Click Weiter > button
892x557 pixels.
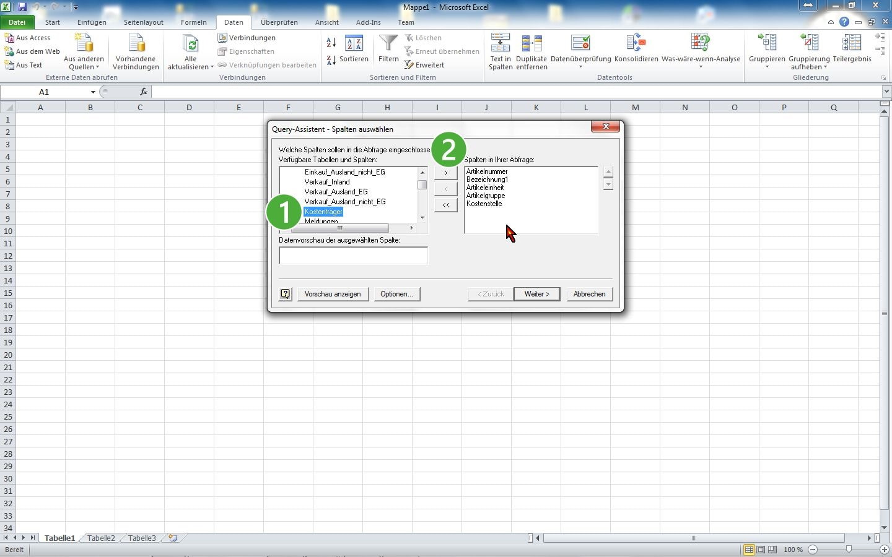[536, 294]
